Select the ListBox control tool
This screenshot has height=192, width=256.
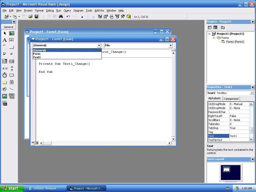11,61
